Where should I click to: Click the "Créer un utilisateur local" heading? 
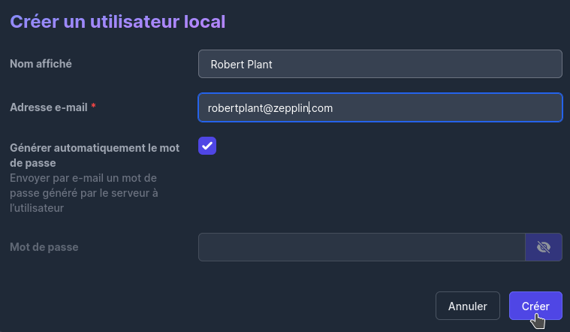pos(117,22)
